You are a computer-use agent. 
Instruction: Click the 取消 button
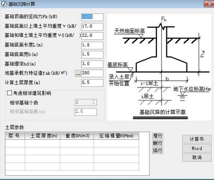[197, 158]
